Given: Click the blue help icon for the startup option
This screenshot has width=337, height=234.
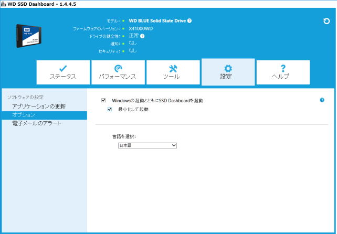Looking at the screenshot, I should 322,100.
